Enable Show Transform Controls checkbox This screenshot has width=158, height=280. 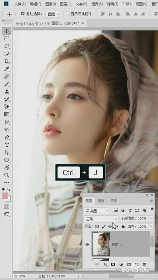tap(68, 14)
